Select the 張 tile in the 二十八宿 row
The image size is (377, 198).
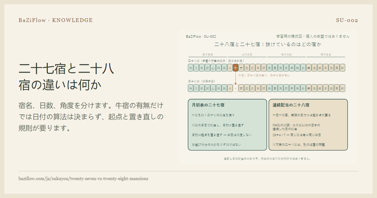[331, 68]
